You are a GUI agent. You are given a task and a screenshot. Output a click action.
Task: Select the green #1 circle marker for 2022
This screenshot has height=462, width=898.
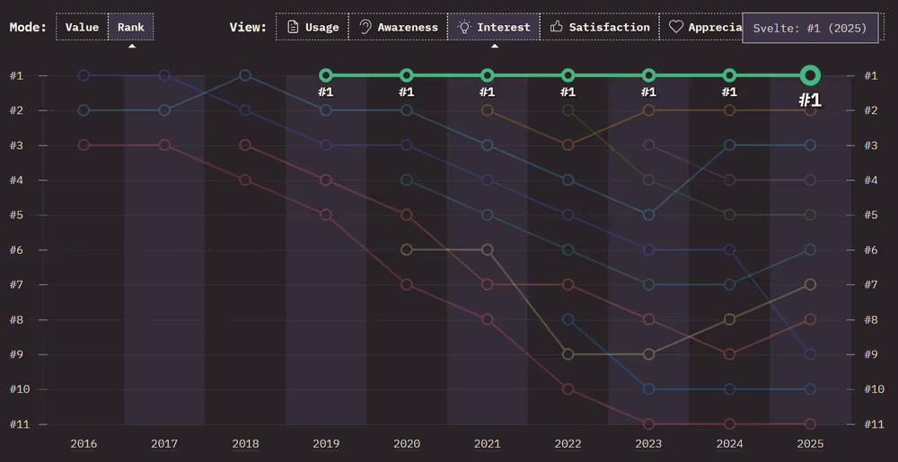[x=568, y=75]
